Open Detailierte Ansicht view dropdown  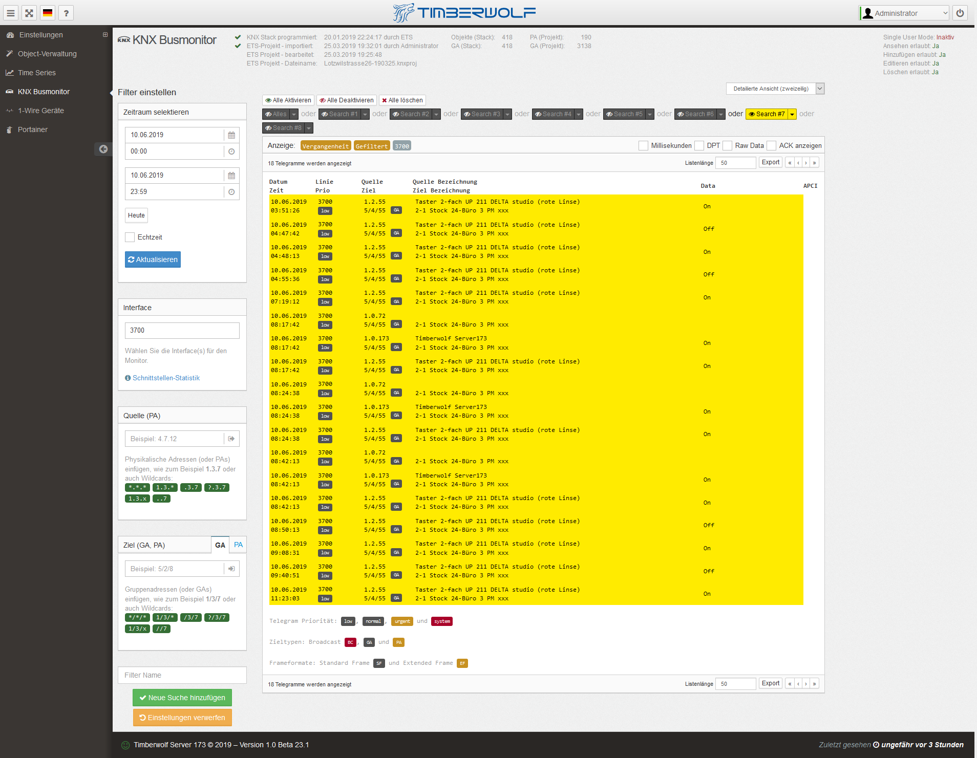(x=775, y=89)
